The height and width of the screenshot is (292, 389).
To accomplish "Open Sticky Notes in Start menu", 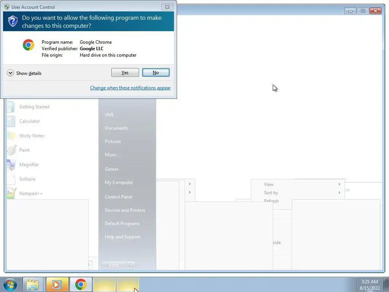I will coord(32,136).
